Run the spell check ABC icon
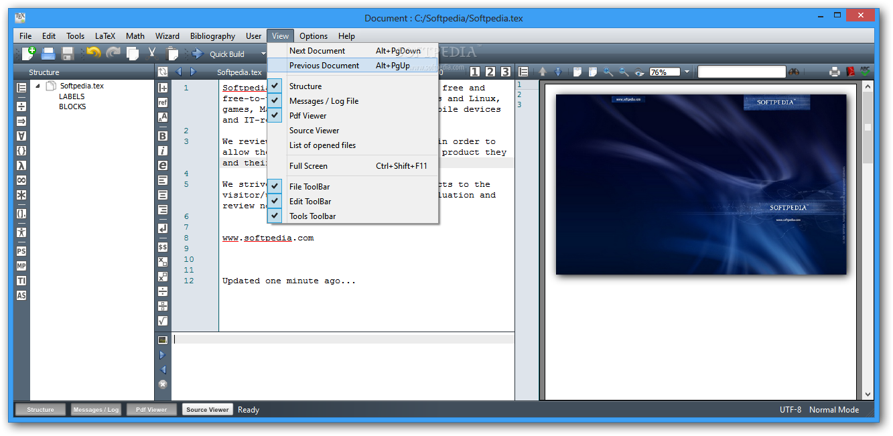 (x=865, y=72)
